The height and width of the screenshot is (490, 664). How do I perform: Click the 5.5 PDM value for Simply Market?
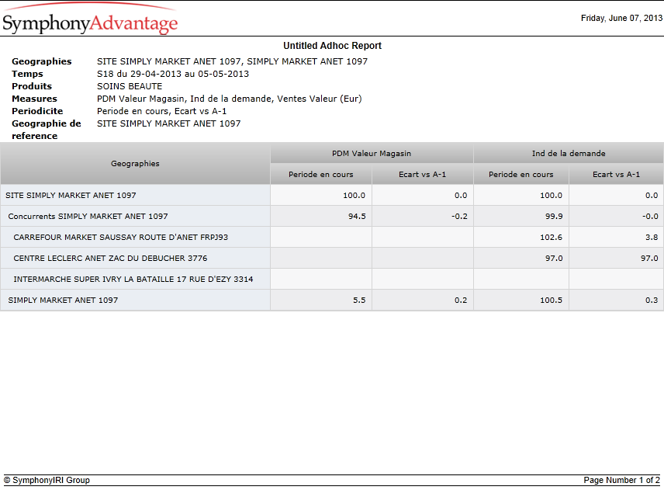click(x=359, y=300)
